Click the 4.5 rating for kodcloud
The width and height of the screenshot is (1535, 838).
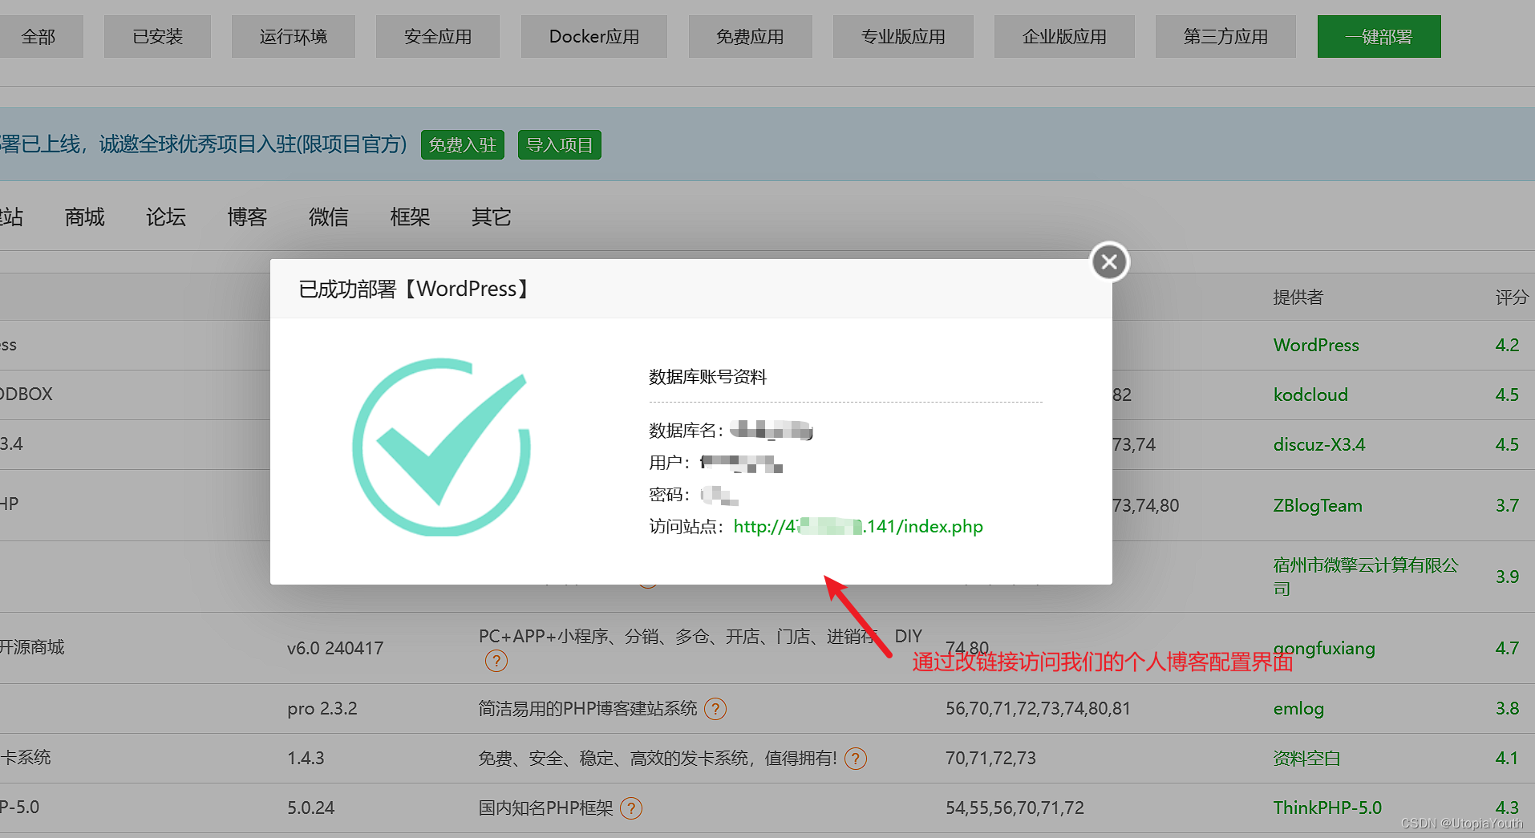(1507, 395)
